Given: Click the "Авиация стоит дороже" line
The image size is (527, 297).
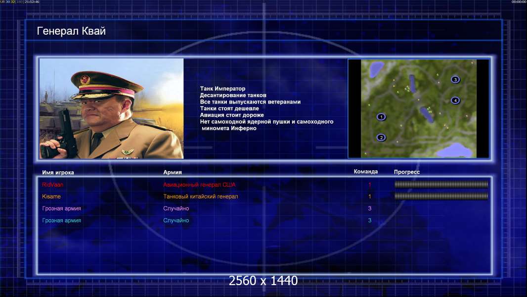Looking at the screenshot, I should click(x=232, y=115).
